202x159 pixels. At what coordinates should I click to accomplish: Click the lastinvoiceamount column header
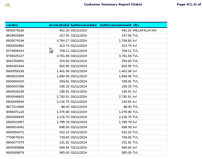coord(116,25)
